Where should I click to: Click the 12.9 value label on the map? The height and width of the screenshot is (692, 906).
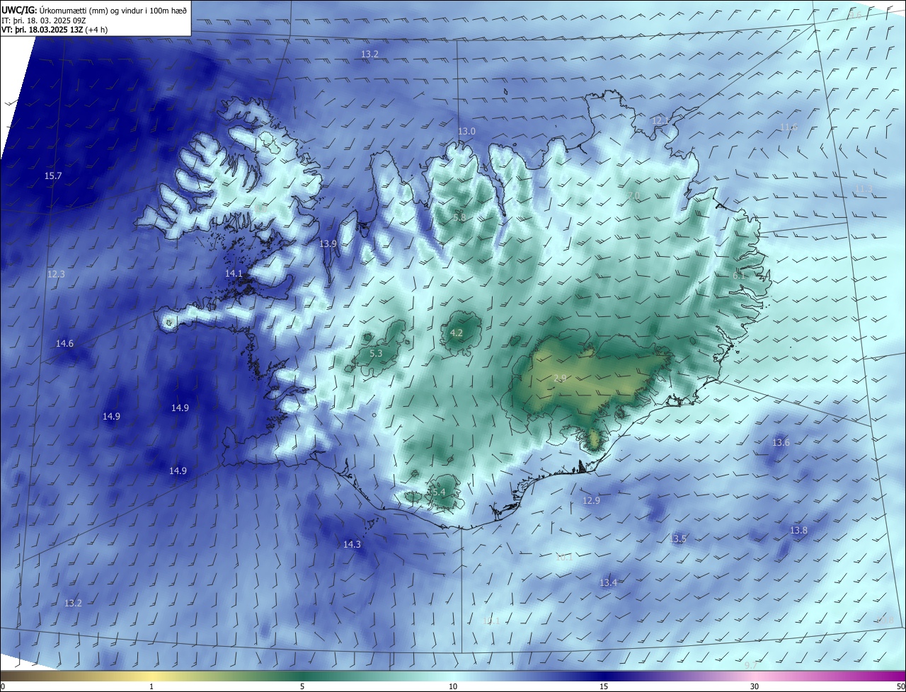[591, 500]
